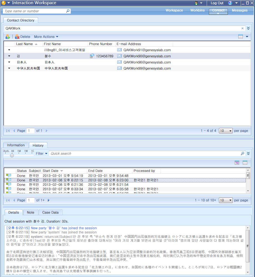
Task: Click the Log Out button
Action: coord(217,3)
